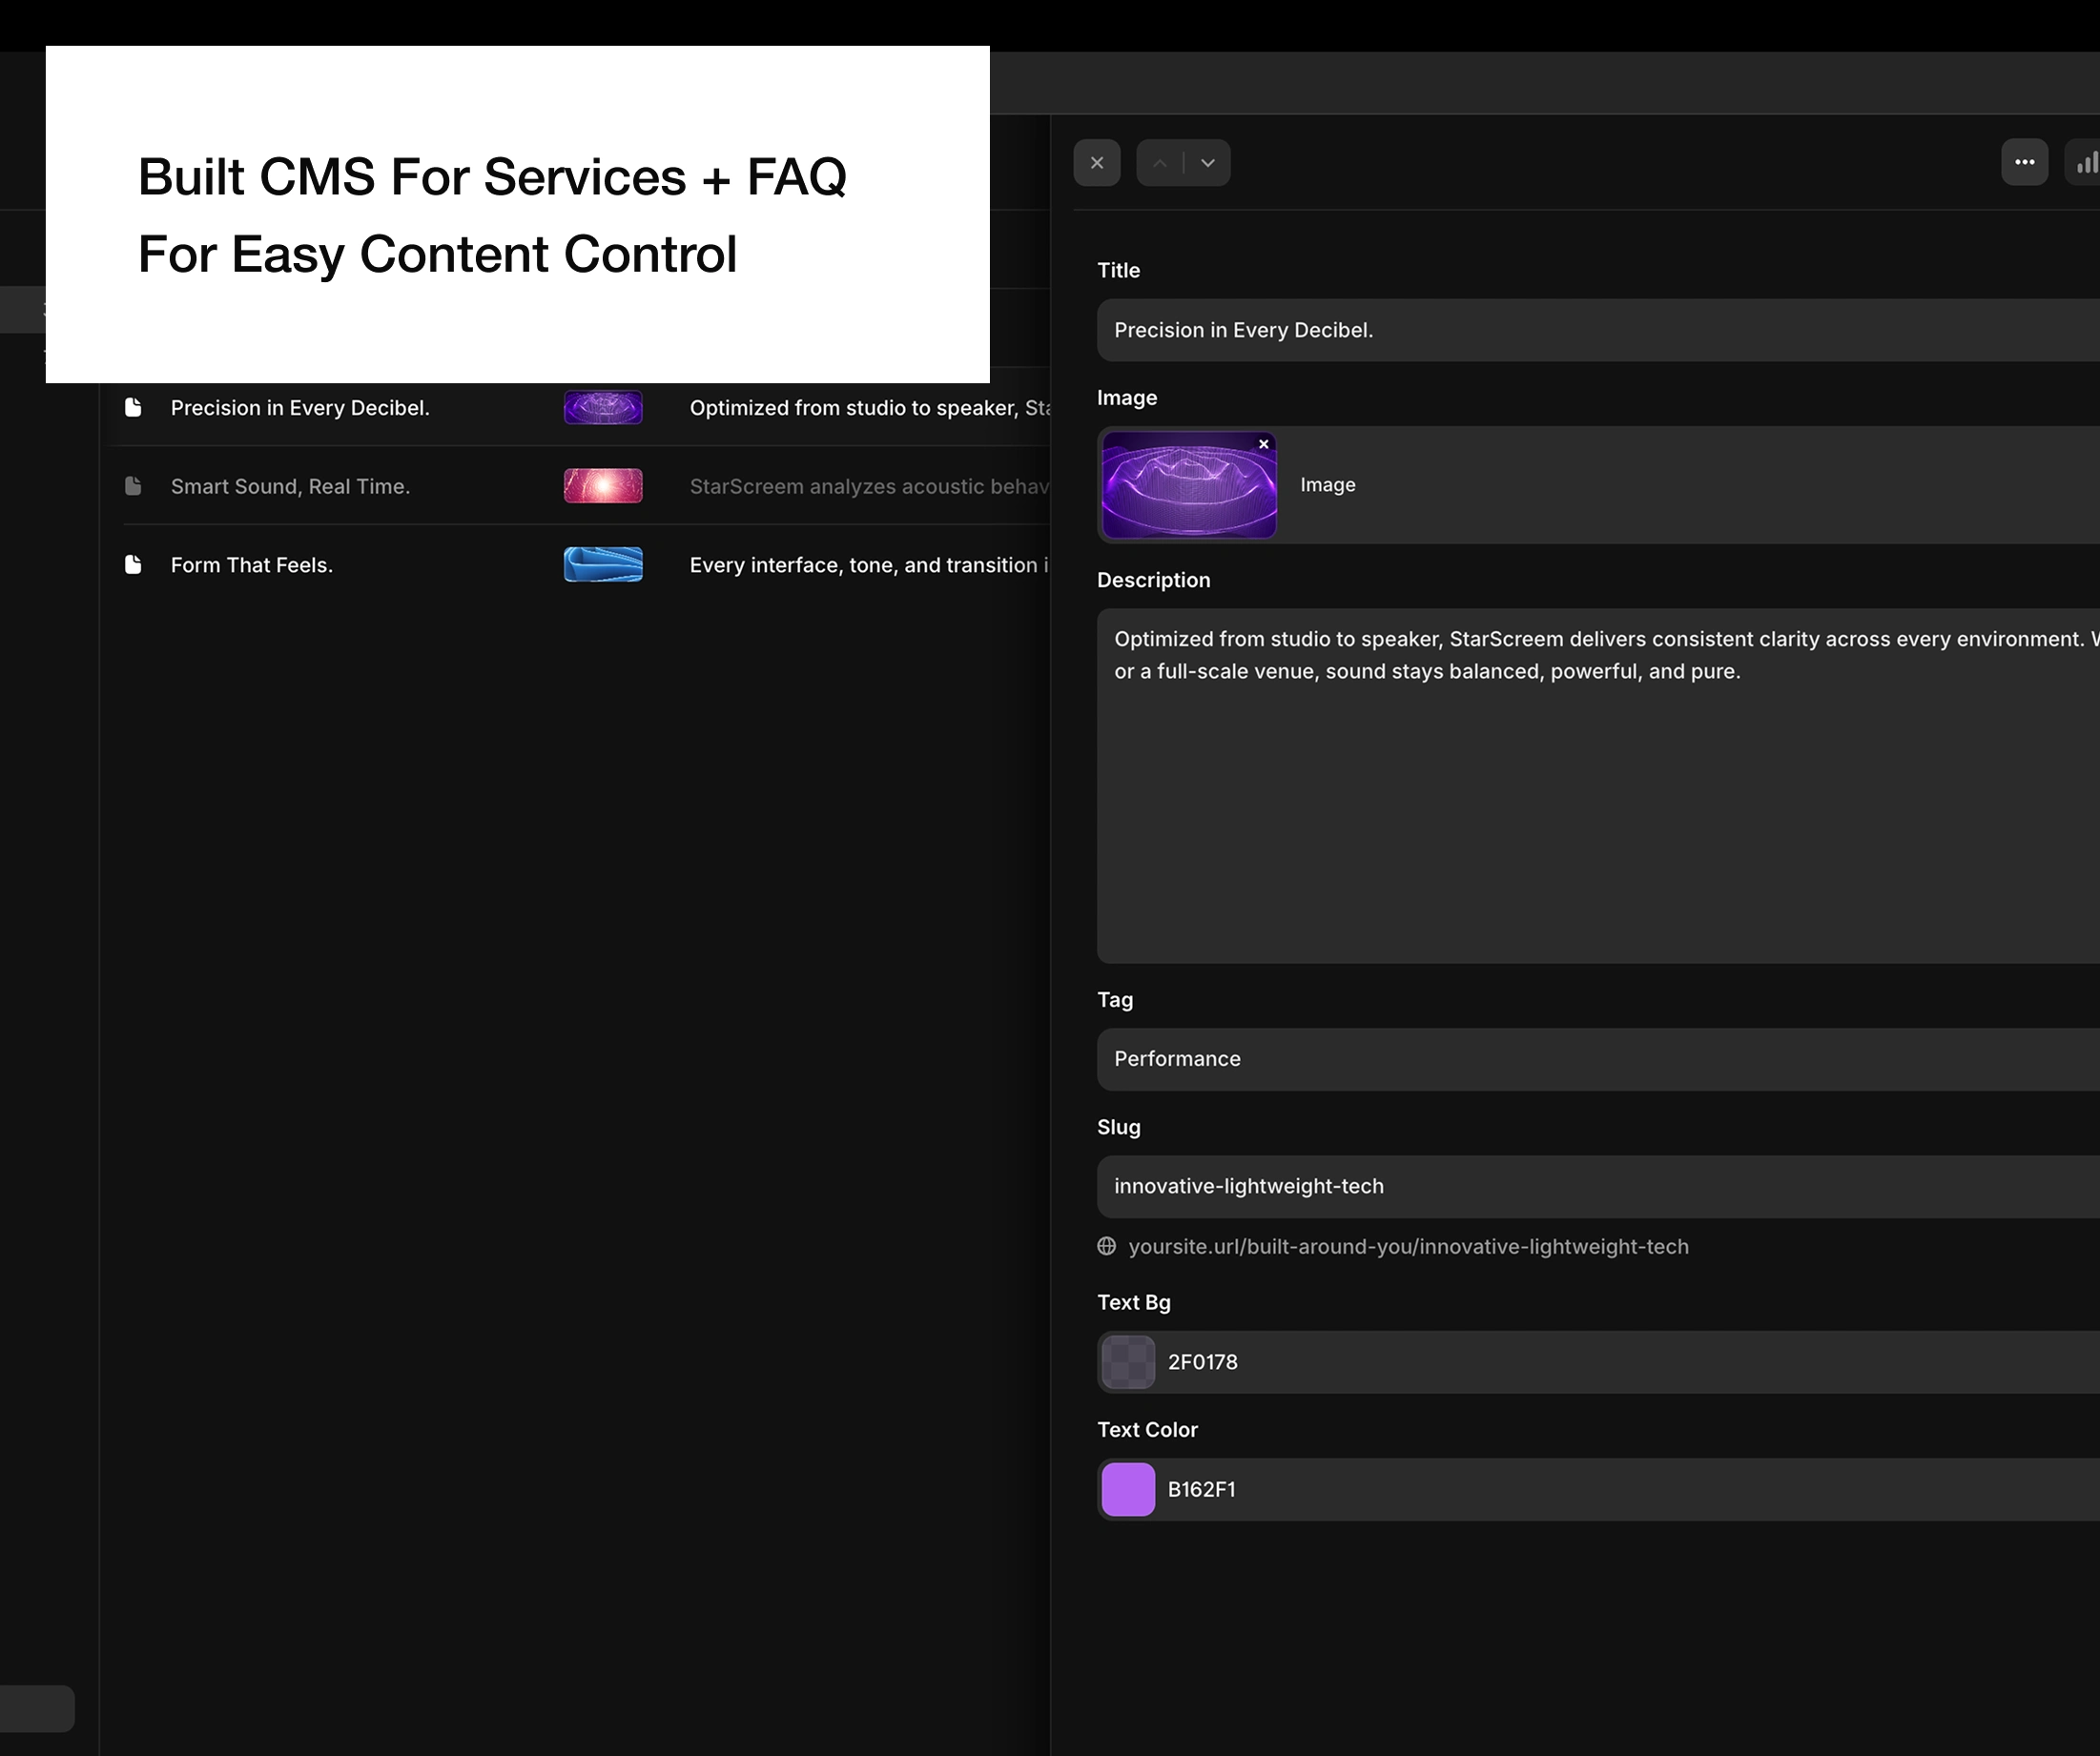Select the Smart Sound, Real Time row
The width and height of the screenshot is (2100, 1756).
tap(290, 487)
